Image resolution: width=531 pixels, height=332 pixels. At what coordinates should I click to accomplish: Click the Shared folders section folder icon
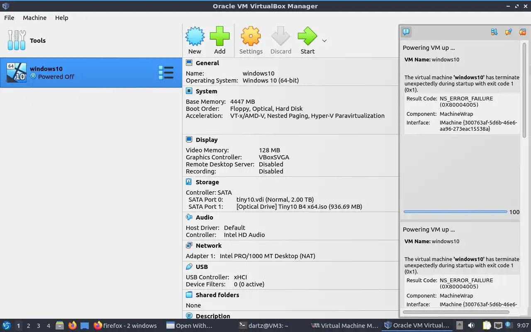pos(189,295)
